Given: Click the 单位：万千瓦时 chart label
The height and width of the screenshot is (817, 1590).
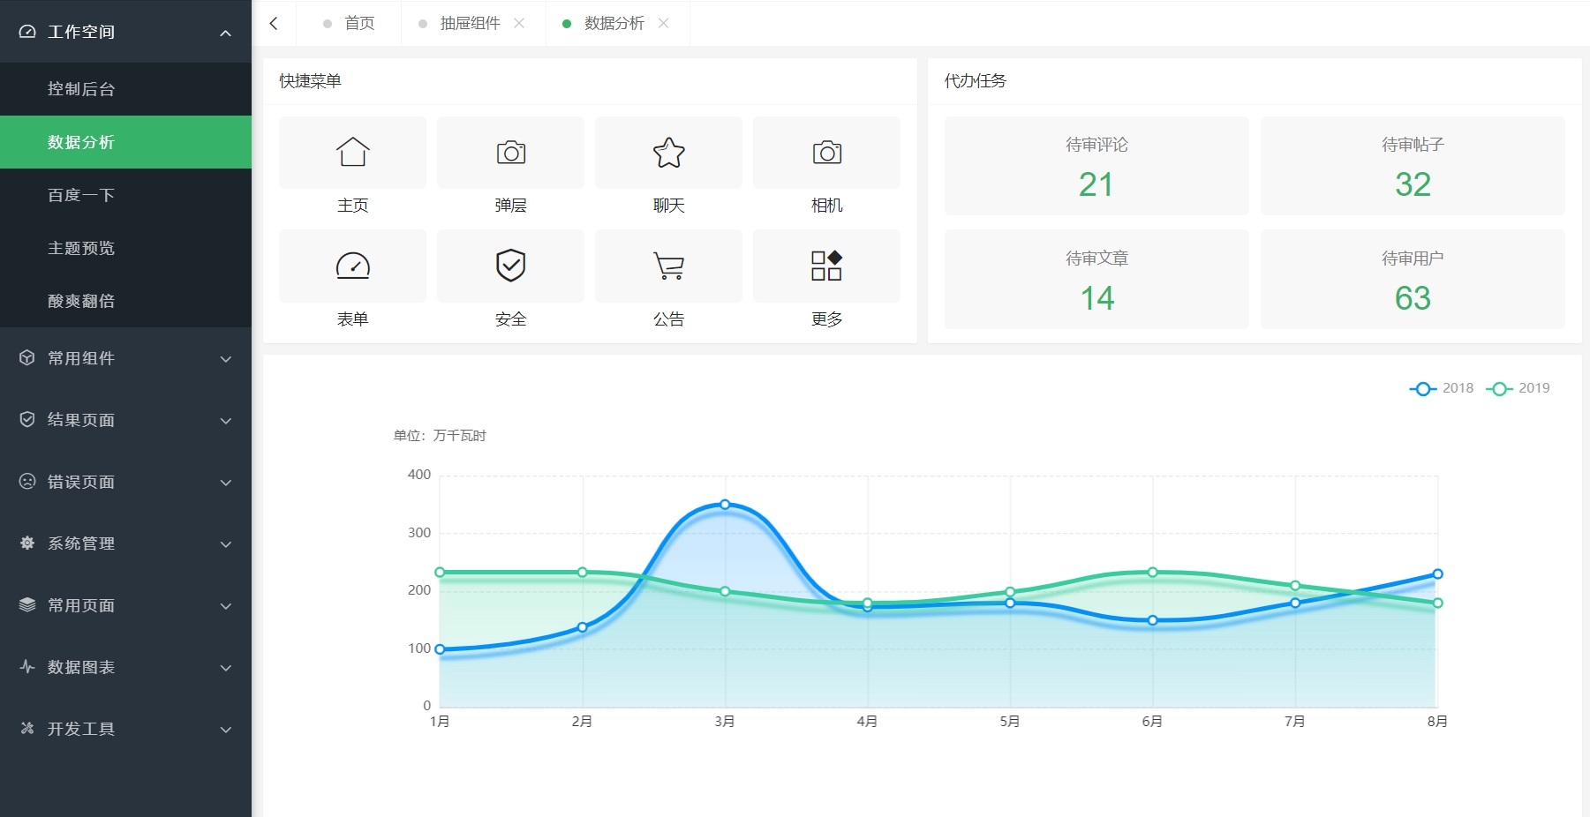Looking at the screenshot, I should tap(440, 436).
